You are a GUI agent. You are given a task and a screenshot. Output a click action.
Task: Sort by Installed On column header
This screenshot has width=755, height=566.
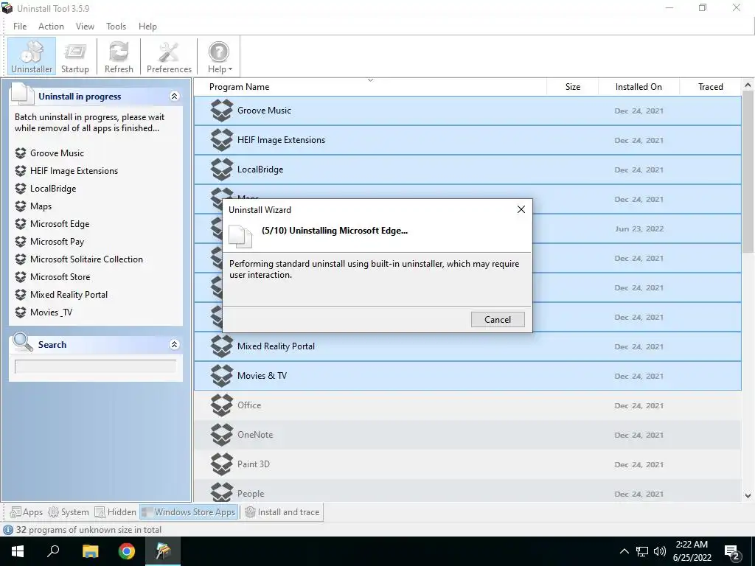pyautogui.click(x=639, y=87)
